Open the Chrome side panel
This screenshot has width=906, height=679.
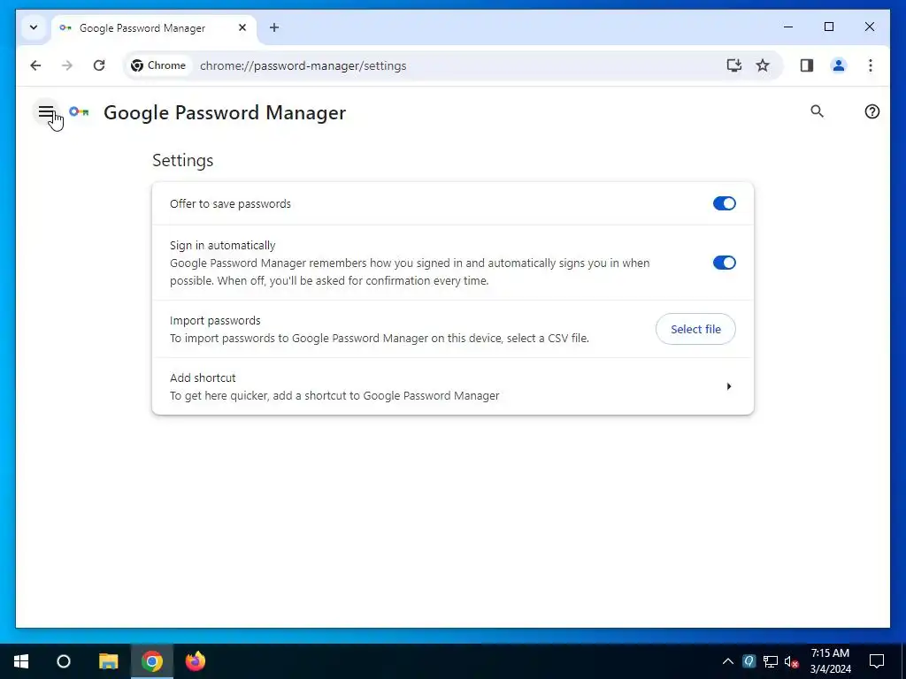tap(807, 65)
